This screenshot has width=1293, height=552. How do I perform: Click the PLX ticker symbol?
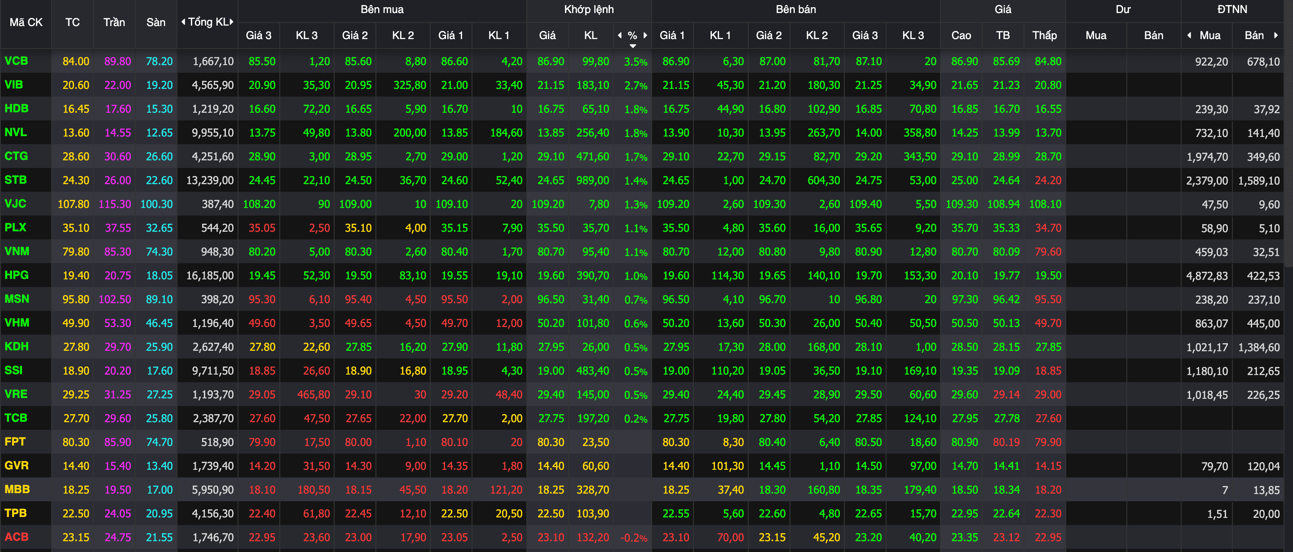[x=15, y=227]
